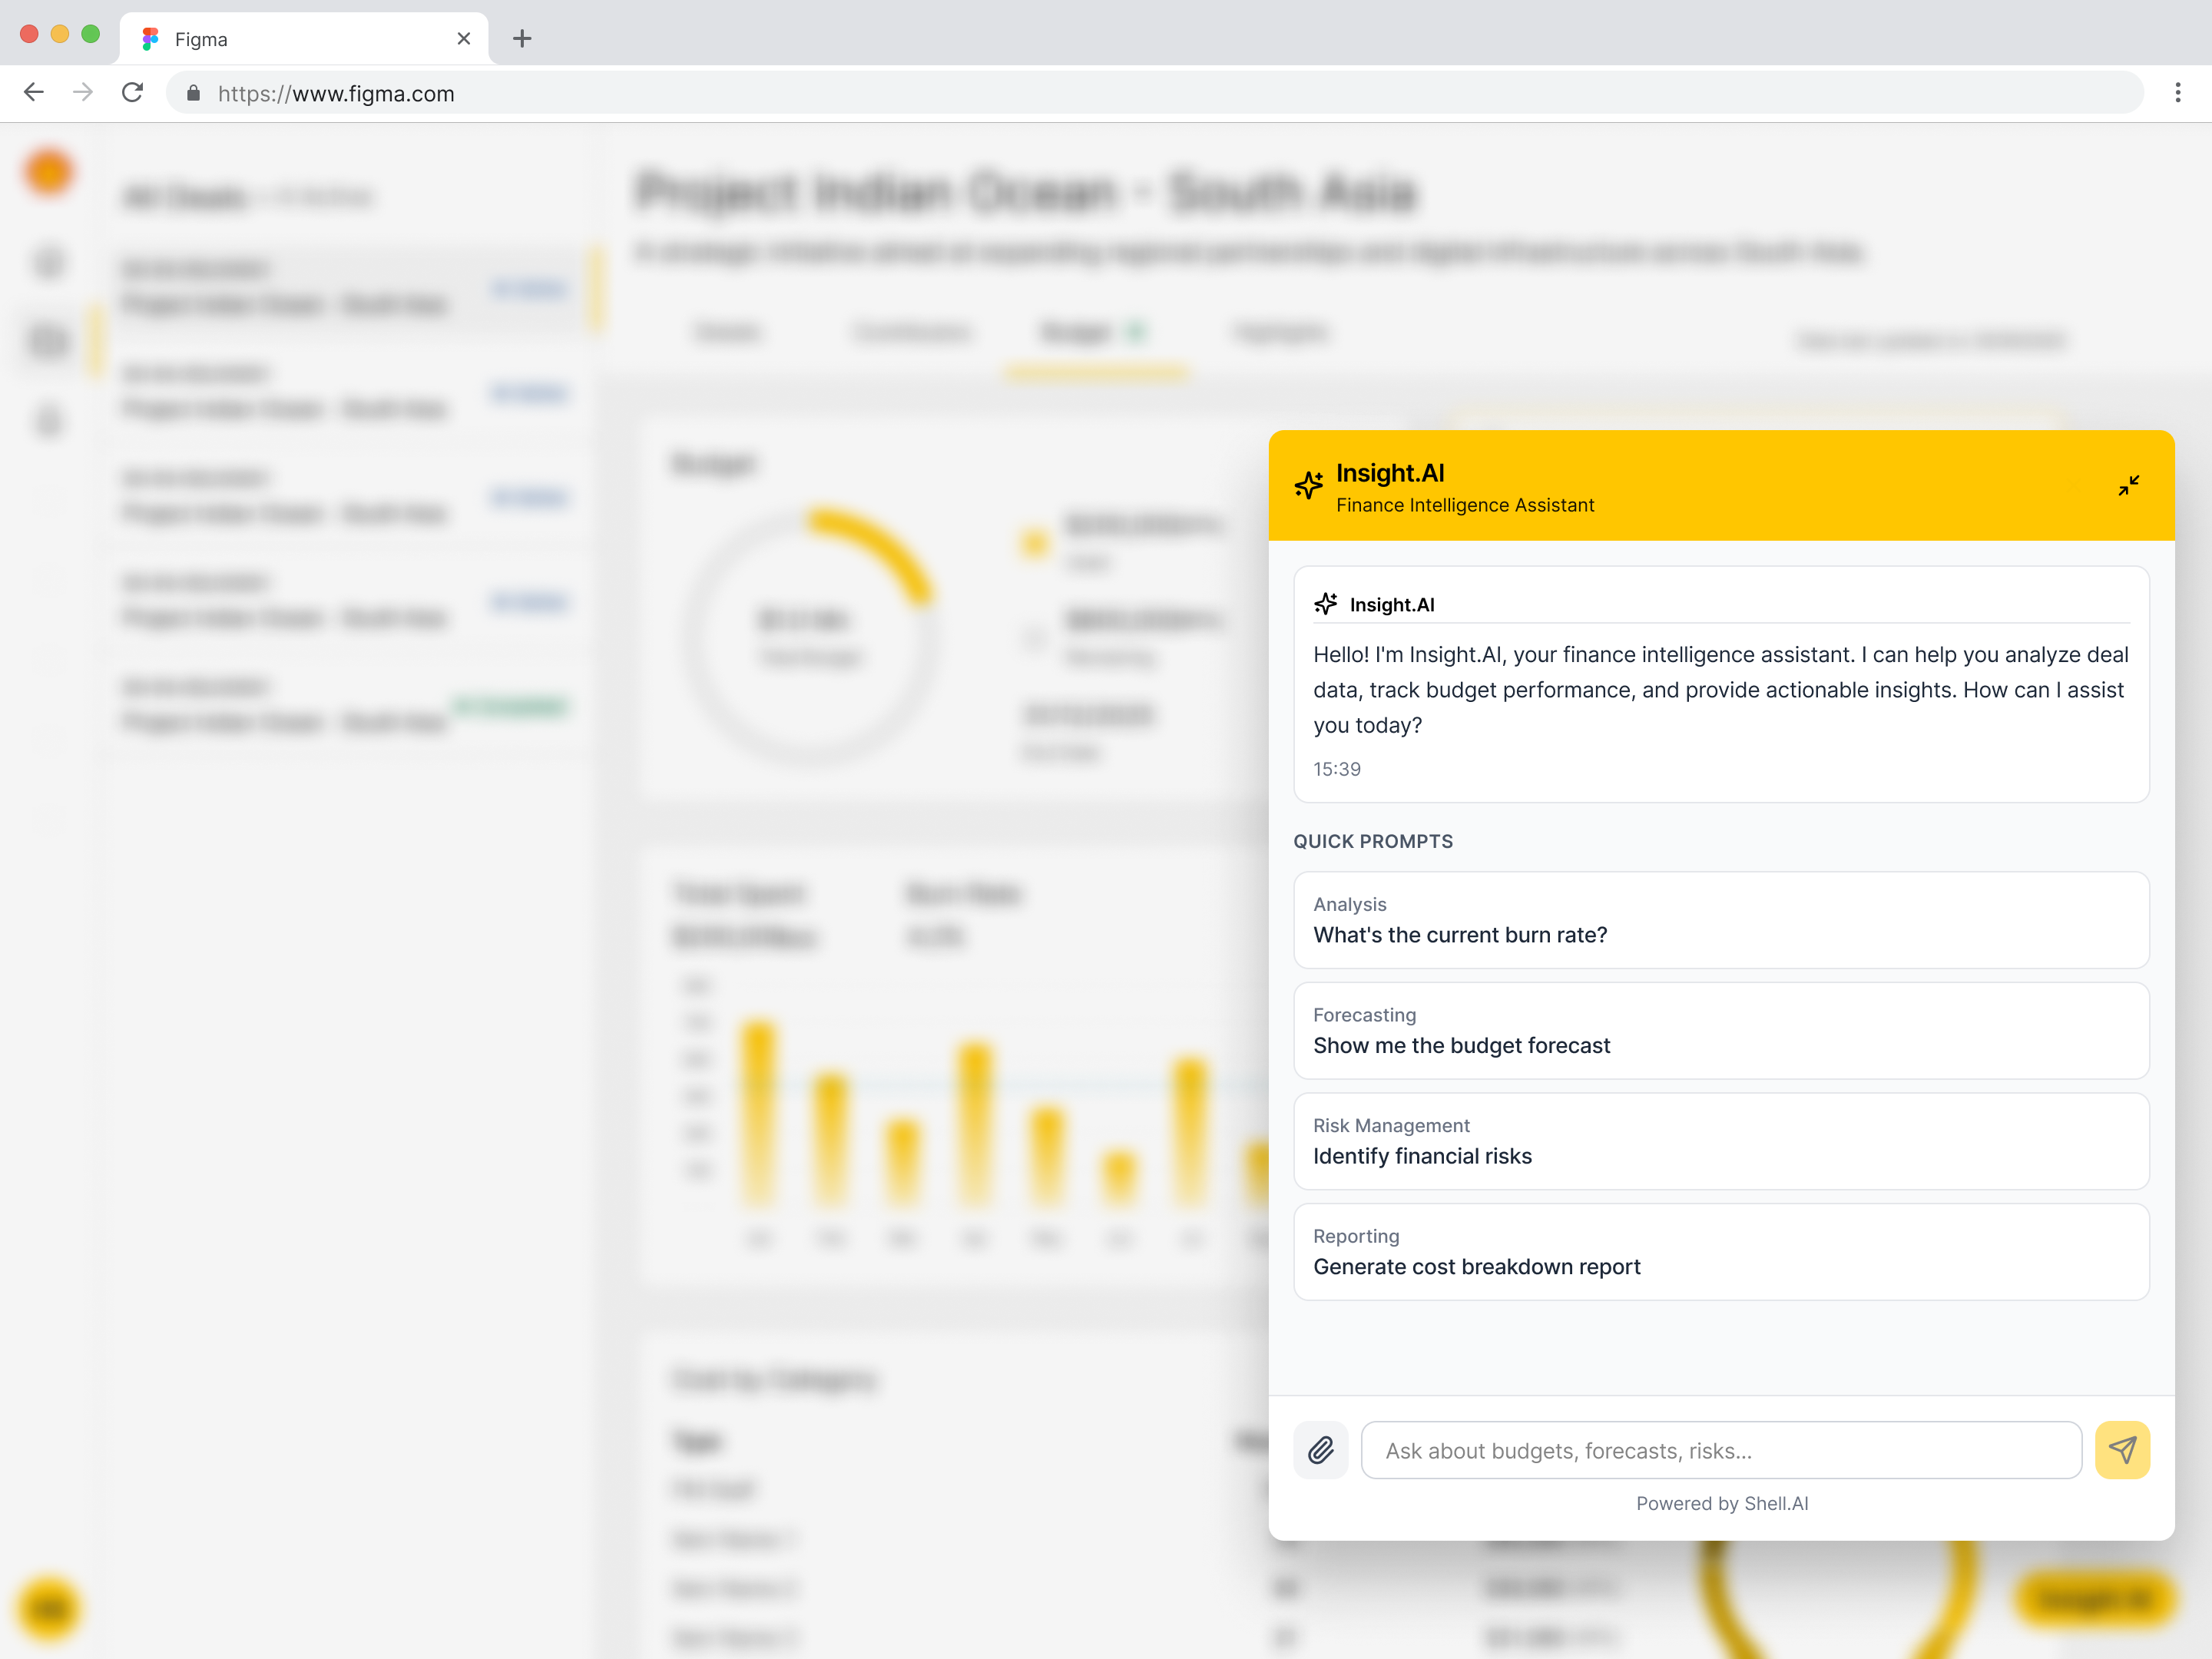The width and height of the screenshot is (2212, 1659).
Task: Click the macOS green fullscreen button
Action: pos(90,34)
